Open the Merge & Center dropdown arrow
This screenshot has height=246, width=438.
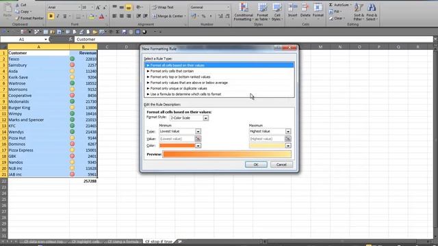coord(185,16)
